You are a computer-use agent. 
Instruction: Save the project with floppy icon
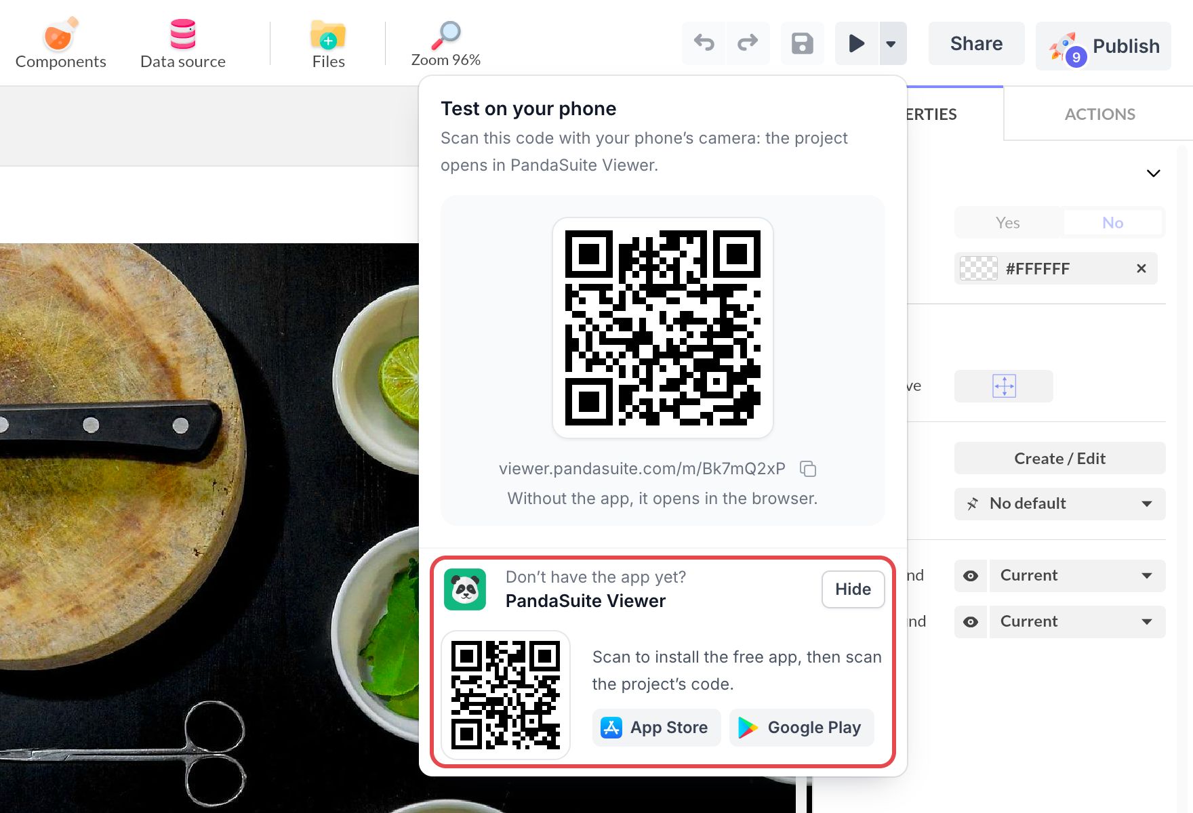tap(803, 43)
